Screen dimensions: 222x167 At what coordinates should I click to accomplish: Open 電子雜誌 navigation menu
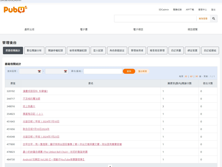click(x=138, y=29)
